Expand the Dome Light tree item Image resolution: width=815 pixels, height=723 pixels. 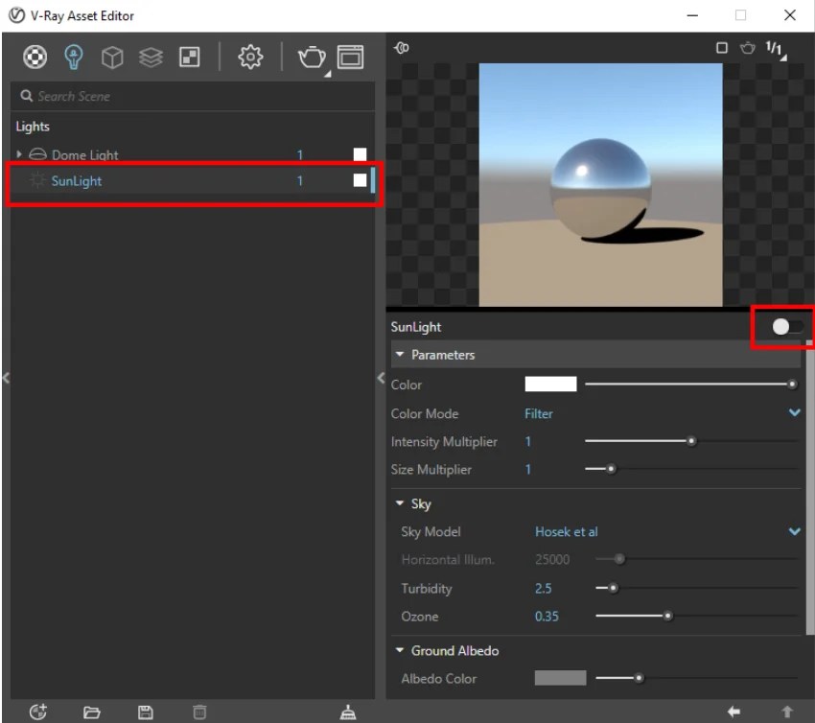click(18, 153)
